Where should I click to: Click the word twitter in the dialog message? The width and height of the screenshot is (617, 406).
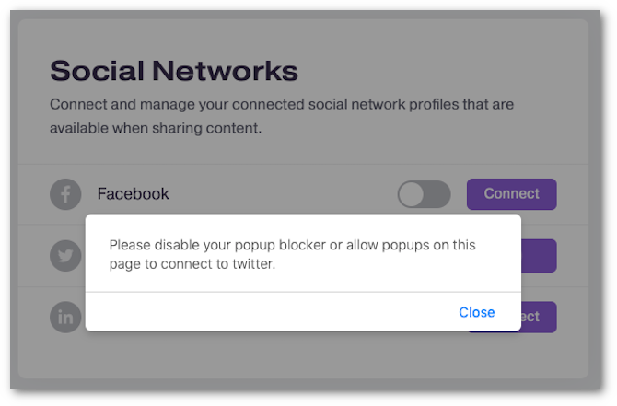pos(253,264)
